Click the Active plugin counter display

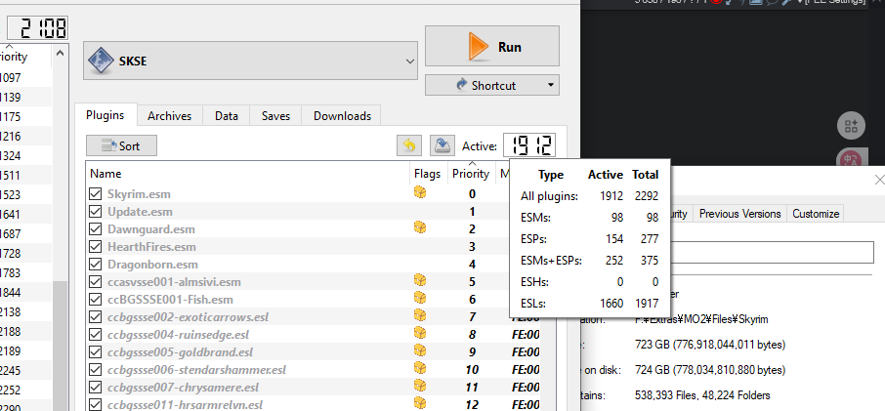(529, 145)
